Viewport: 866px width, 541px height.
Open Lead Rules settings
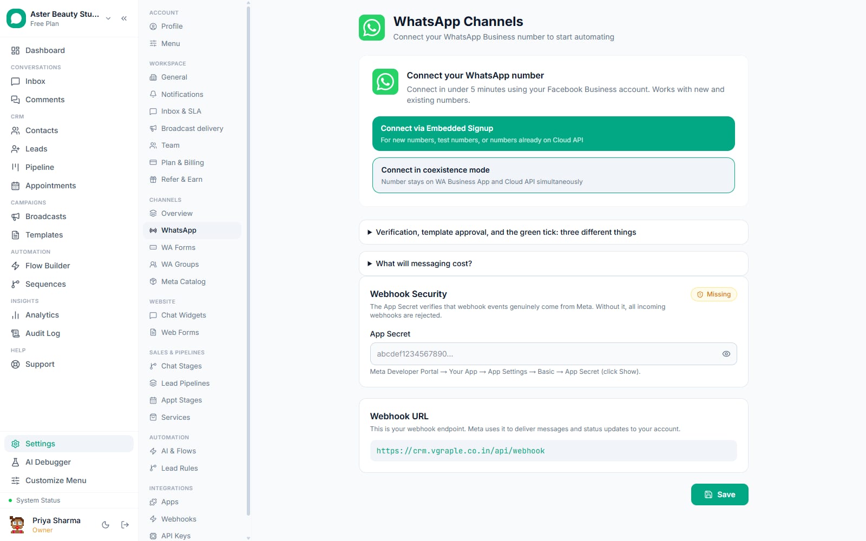pos(192,468)
